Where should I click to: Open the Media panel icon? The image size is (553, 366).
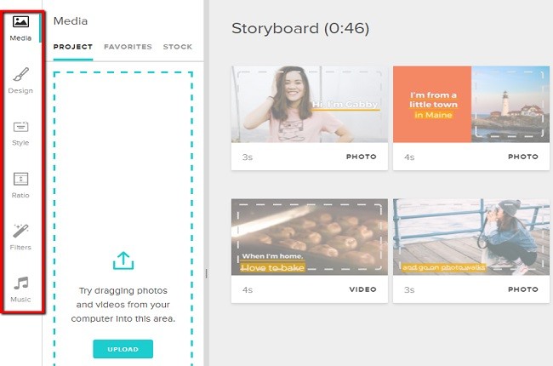(20, 22)
